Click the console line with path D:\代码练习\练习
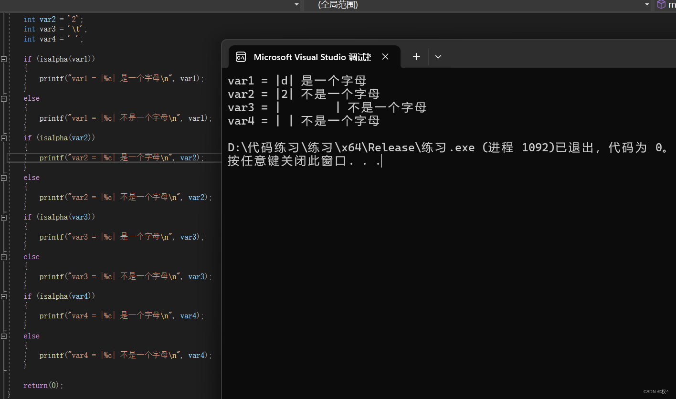This screenshot has height=399, width=676. click(449, 147)
